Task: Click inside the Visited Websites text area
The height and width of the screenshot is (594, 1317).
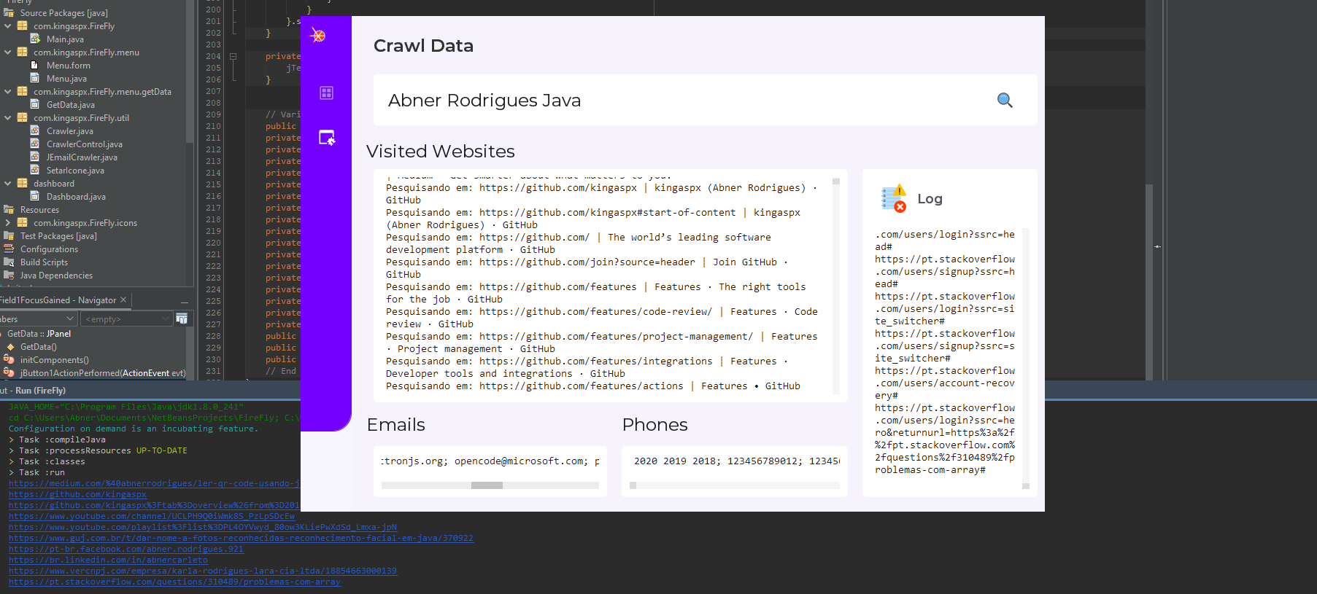Action: [603, 285]
